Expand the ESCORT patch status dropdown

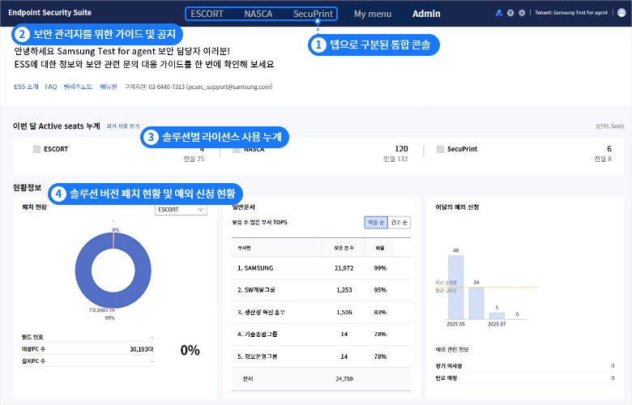click(x=181, y=210)
